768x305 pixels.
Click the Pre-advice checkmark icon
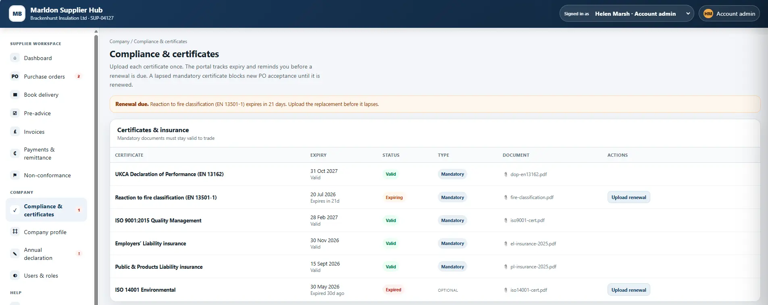click(x=15, y=113)
